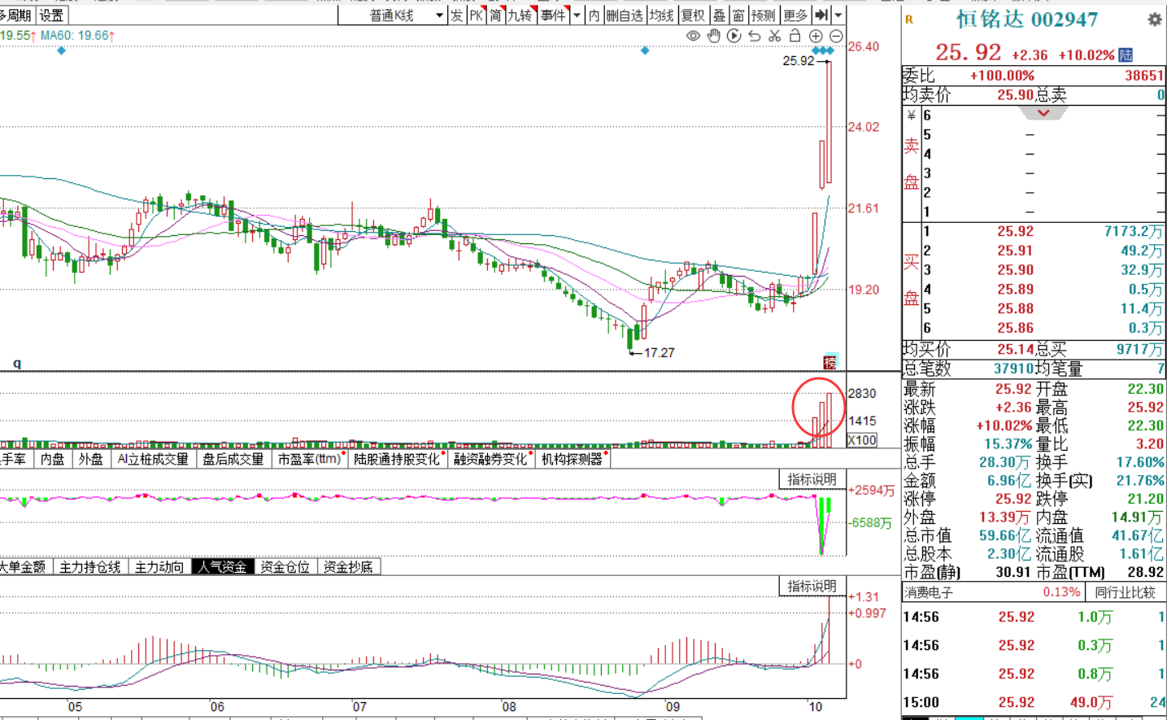Expand the dropdown arrow after jump-to-end icon
Screen dimensions: 1167x720
[838, 15]
